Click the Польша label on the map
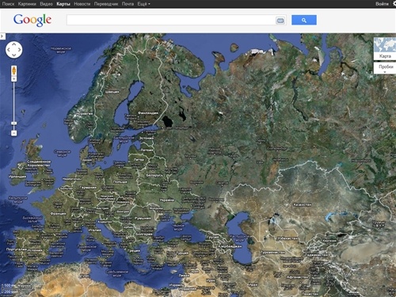This screenshot has width=396, height=297. (120, 182)
